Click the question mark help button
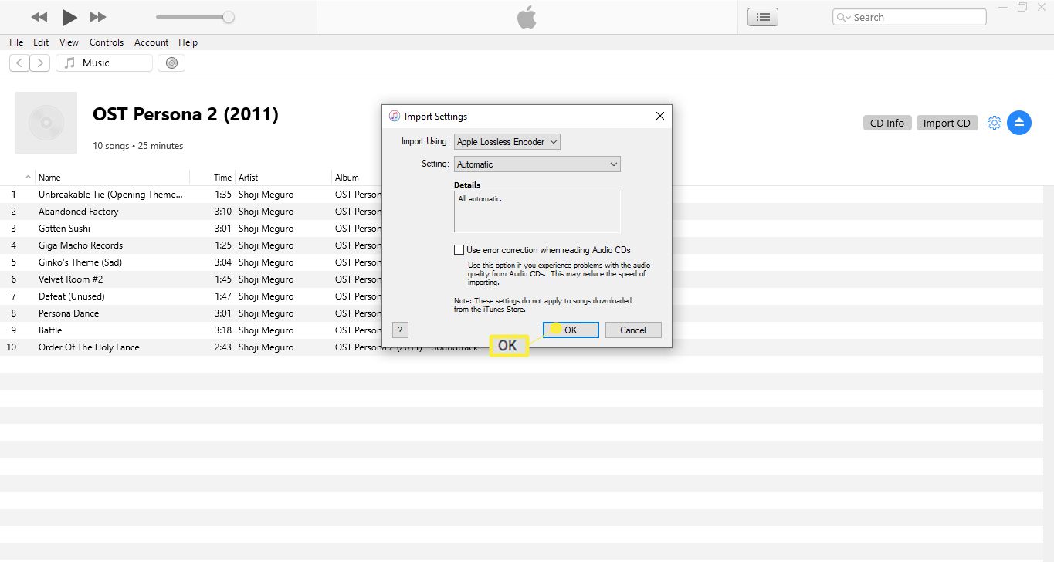 point(400,330)
